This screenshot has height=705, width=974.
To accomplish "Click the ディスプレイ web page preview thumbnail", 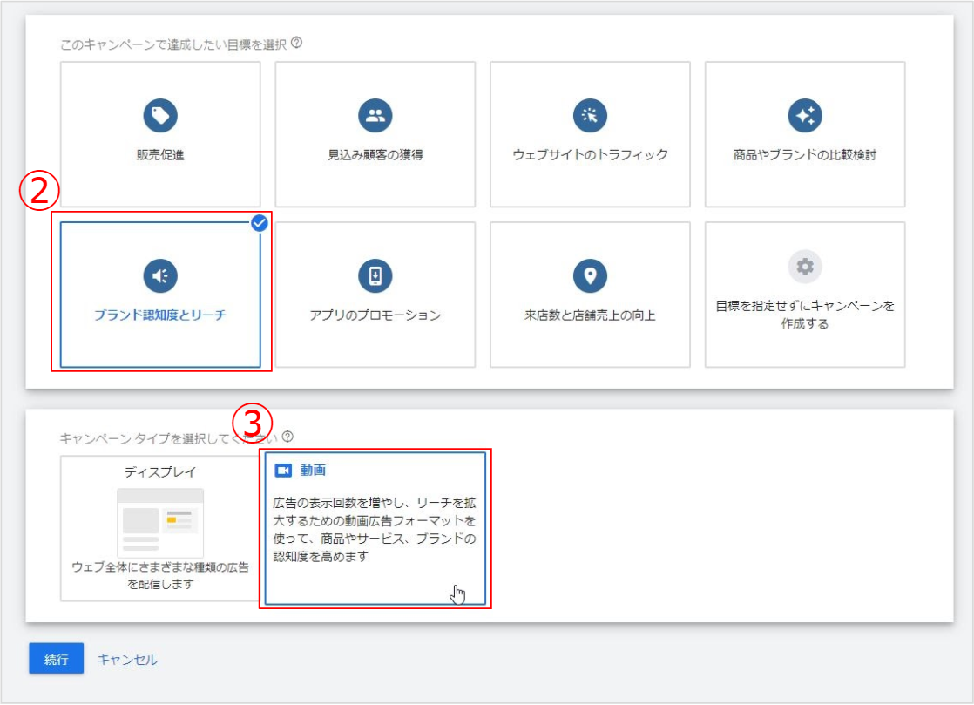I will tap(160, 522).
